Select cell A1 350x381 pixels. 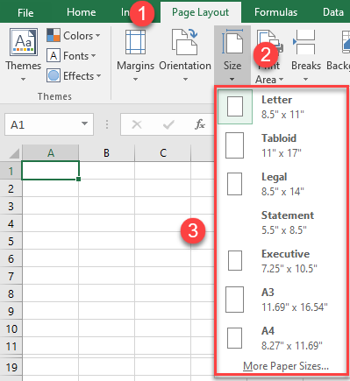coord(50,170)
